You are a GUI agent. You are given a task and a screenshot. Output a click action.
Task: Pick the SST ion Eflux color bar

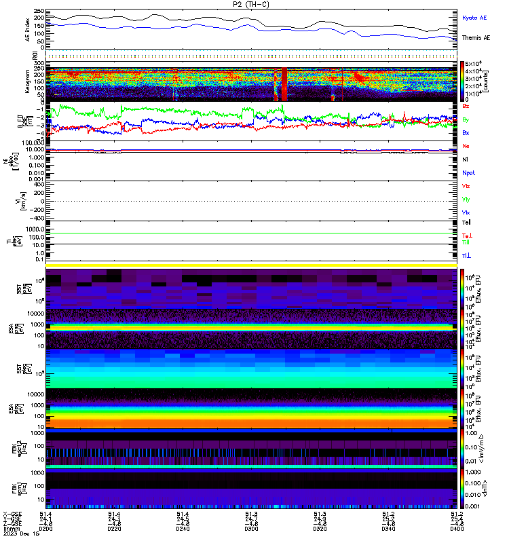tap(462, 289)
